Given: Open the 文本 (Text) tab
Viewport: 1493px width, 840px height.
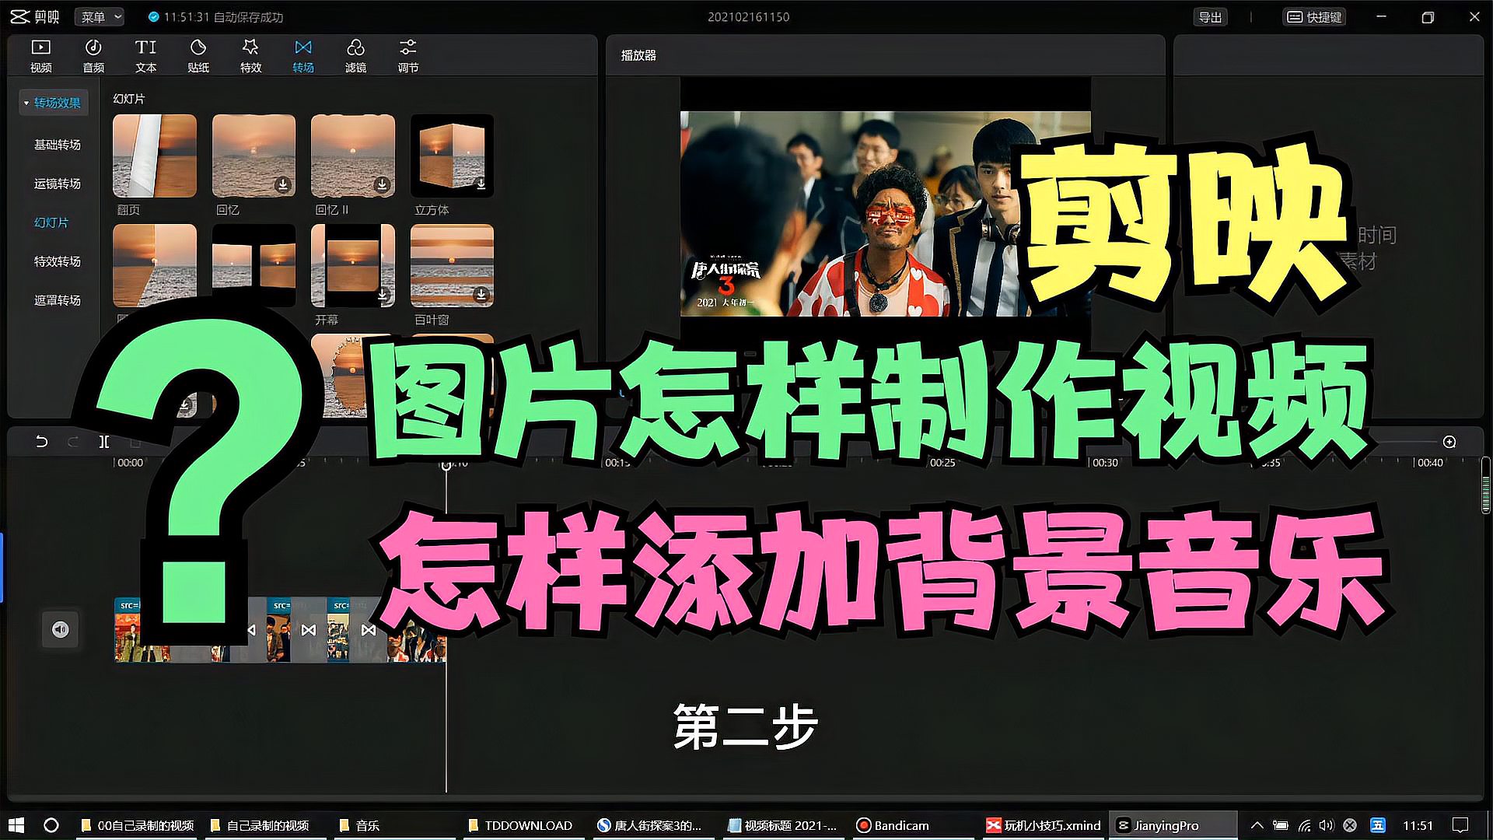Looking at the screenshot, I should [145, 57].
